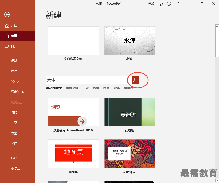
Task: Click the folder icon beside 打开
Action: 7,46
